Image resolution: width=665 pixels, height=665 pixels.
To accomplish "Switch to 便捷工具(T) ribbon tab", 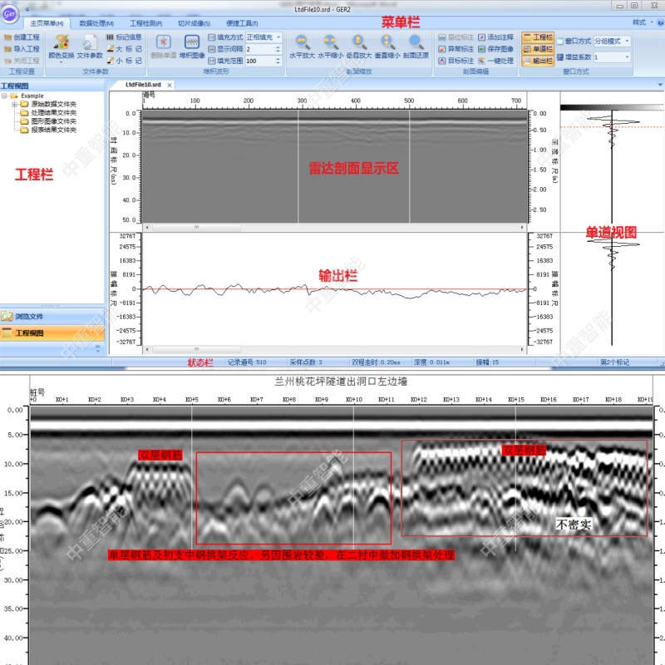I will coord(242,23).
